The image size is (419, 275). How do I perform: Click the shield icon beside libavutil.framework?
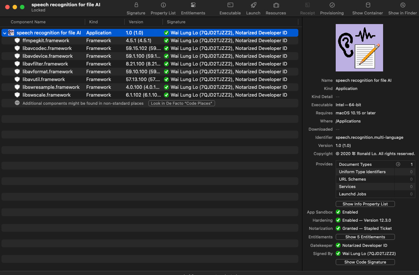pos(17,79)
